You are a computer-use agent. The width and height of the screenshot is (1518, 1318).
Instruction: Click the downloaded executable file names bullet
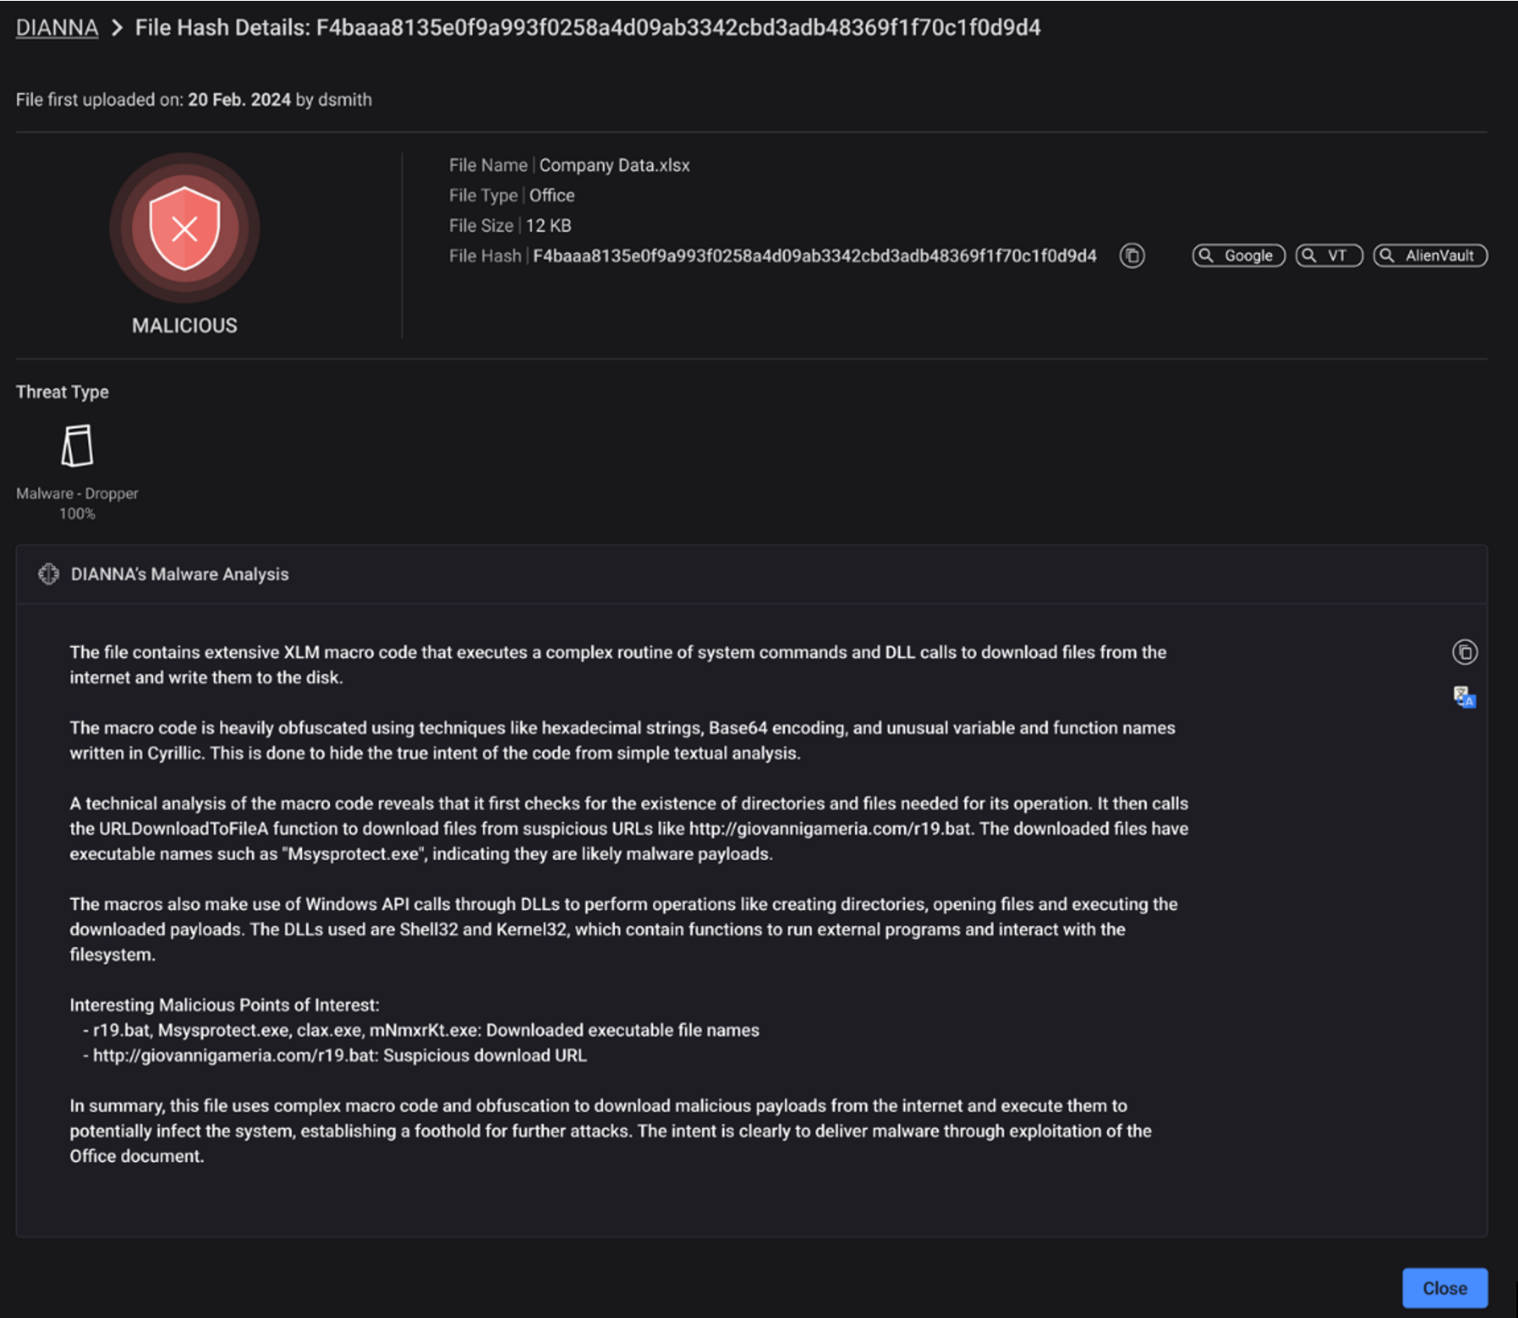pos(421,1030)
